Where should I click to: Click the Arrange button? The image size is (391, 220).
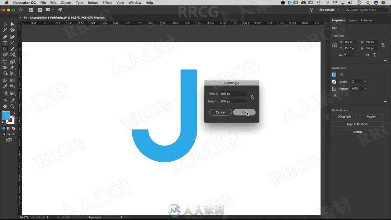(358, 132)
